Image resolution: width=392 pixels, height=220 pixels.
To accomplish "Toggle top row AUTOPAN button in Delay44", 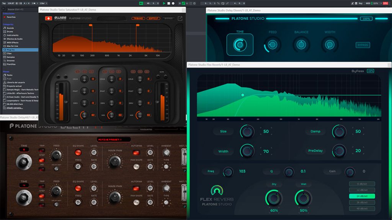I will 136,152.
